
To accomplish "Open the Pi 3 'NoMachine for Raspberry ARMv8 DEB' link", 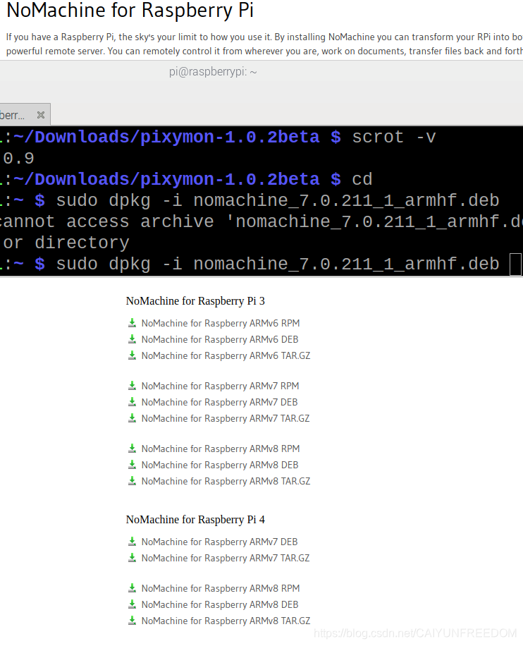I will [x=220, y=465].
